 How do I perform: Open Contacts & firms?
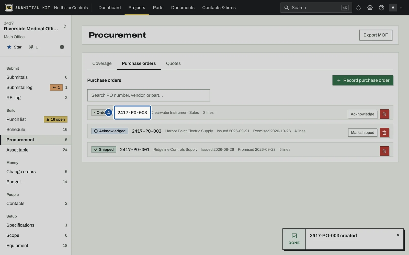tap(219, 8)
